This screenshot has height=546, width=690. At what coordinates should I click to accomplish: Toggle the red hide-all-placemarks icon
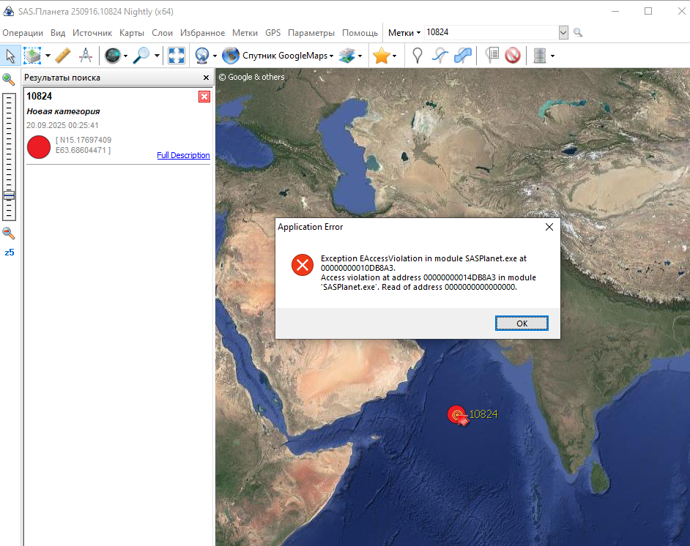513,56
